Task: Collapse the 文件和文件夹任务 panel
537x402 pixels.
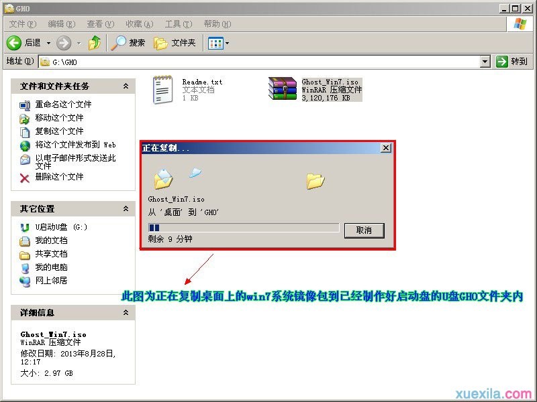Action: 124,86
